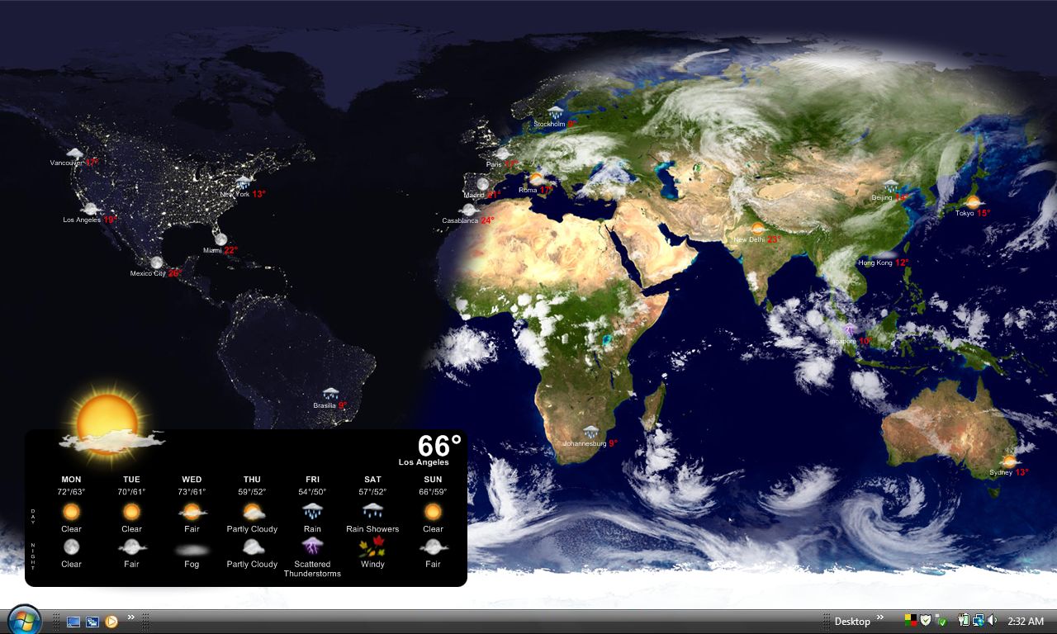
Task: Click the volume speaker tray icon
Action: pyautogui.click(x=992, y=621)
